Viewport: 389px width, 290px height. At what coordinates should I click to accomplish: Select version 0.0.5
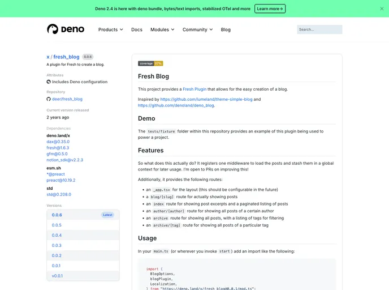83,225
